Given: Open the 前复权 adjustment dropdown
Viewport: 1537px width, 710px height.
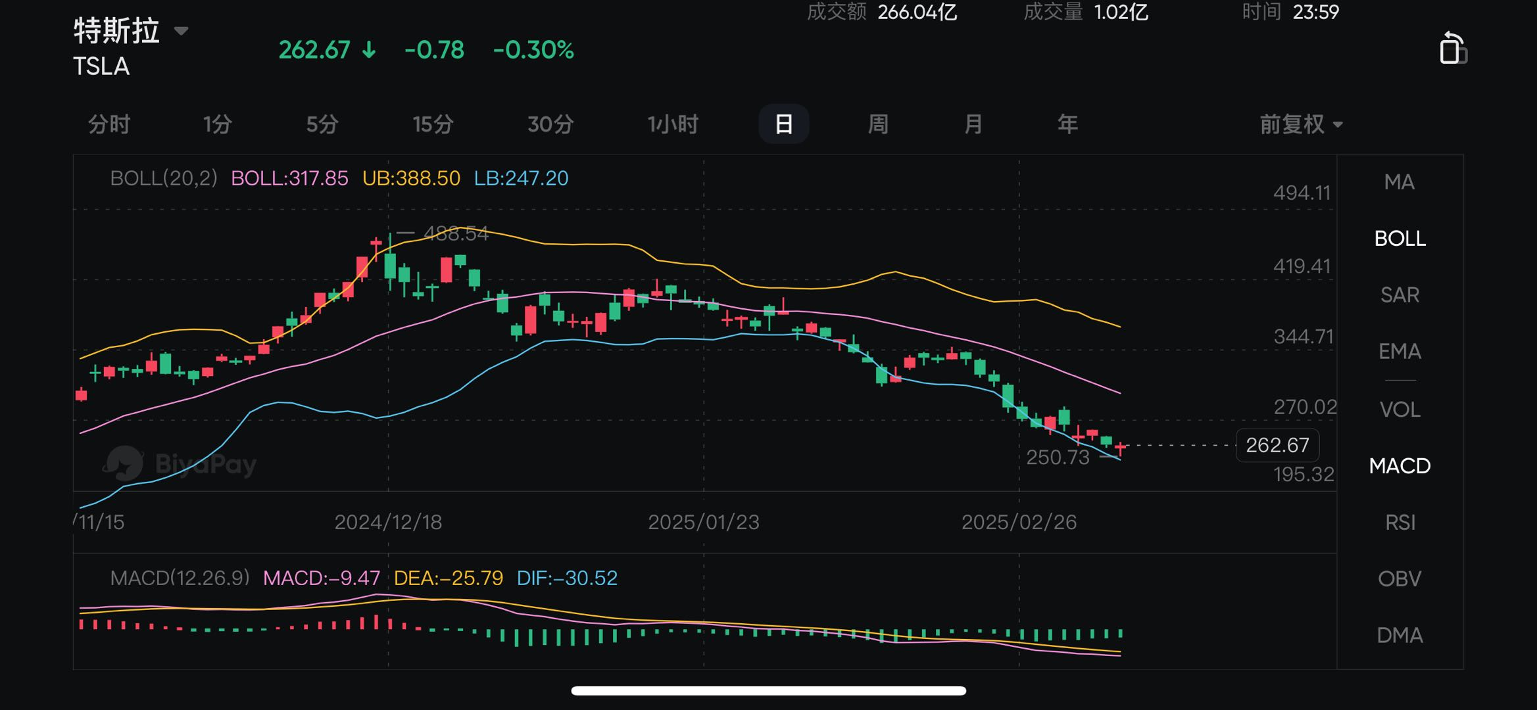Looking at the screenshot, I should (1300, 124).
